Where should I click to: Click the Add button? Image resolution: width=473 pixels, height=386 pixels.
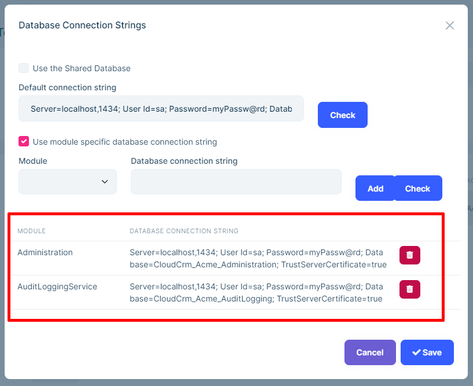click(375, 188)
